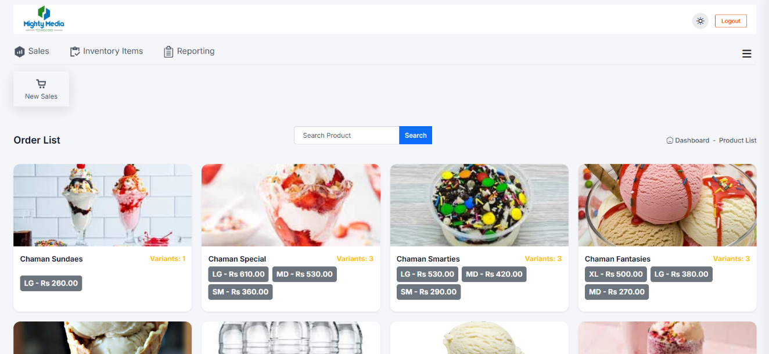Viewport: 769px width, 354px height.
Task: Click the Inventory Items clipboard icon
Action: point(75,52)
